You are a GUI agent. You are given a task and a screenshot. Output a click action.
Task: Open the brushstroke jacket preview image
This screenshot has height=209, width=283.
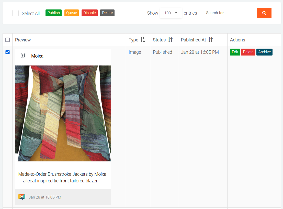click(x=63, y=113)
